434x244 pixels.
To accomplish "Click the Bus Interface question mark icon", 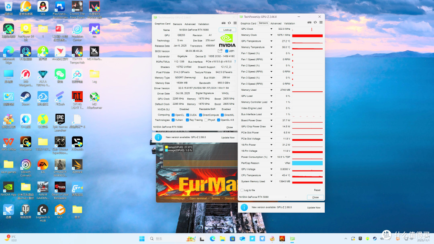I will click(x=235, y=62).
